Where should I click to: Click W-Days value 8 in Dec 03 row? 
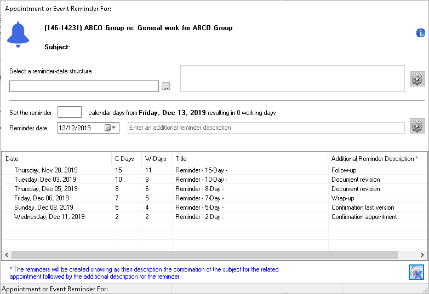click(147, 180)
